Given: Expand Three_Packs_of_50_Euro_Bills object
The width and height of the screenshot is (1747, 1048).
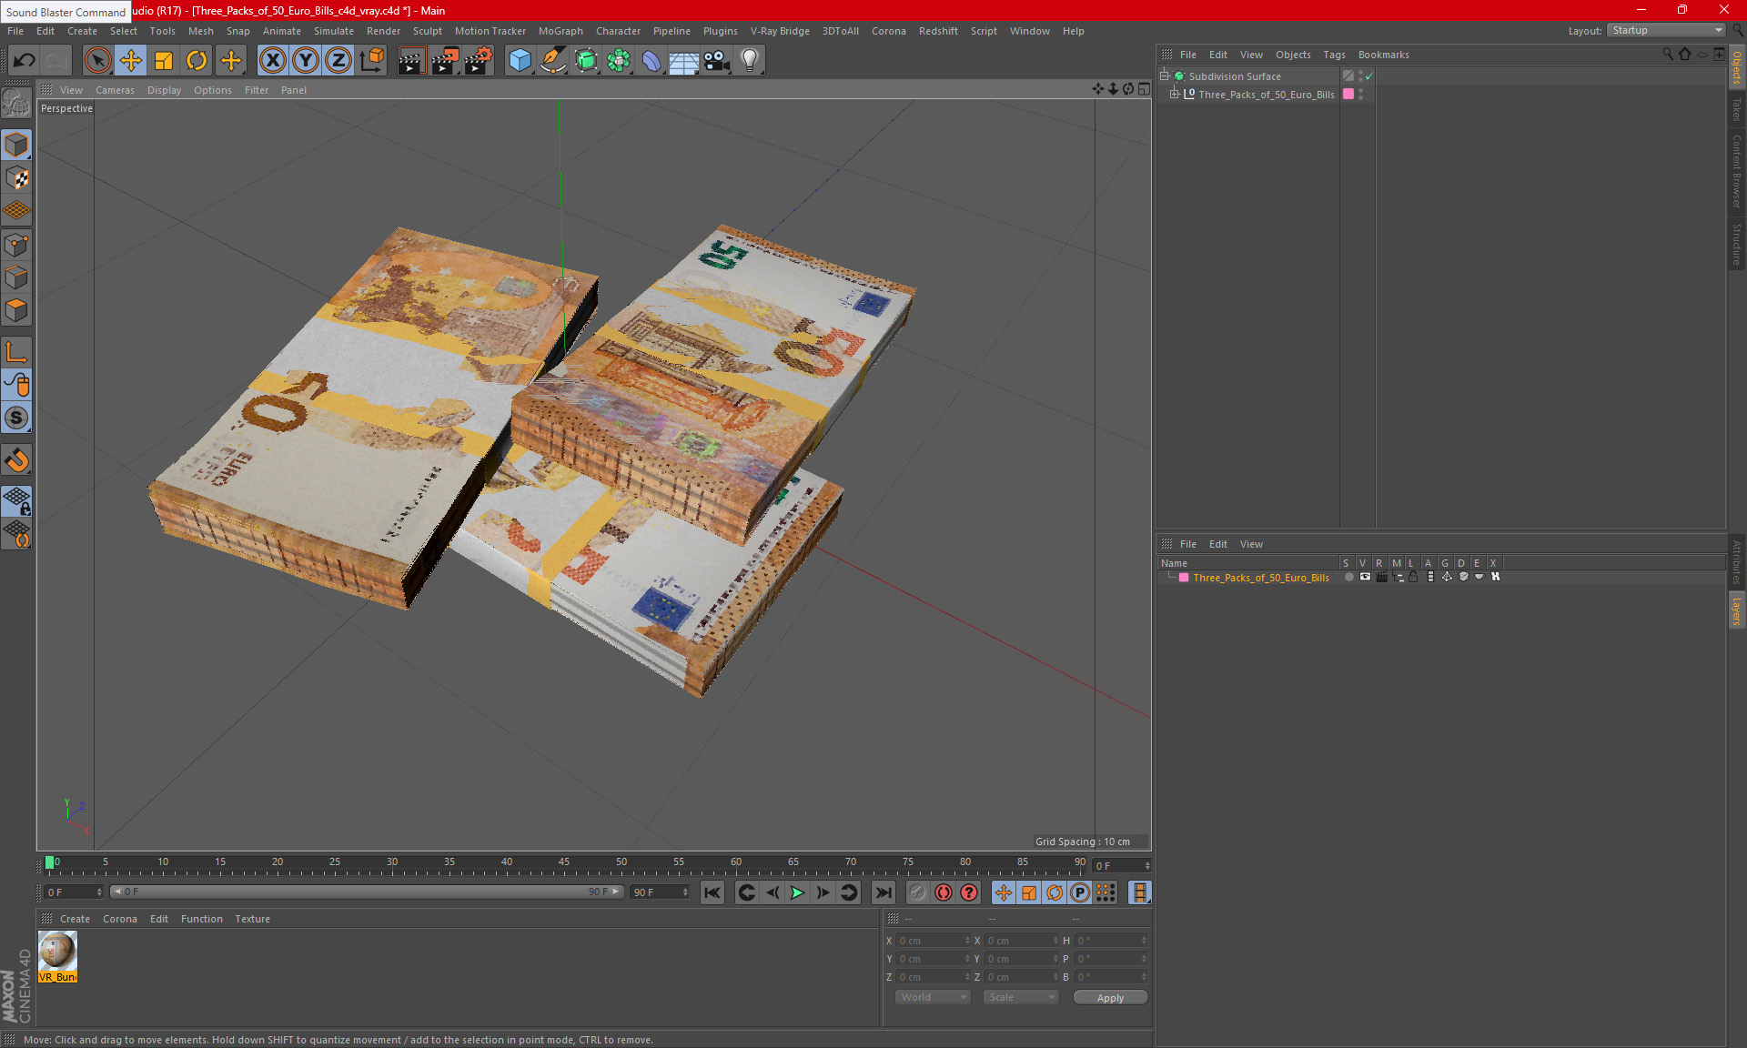Looking at the screenshot, I should [x=1175, y=94].
